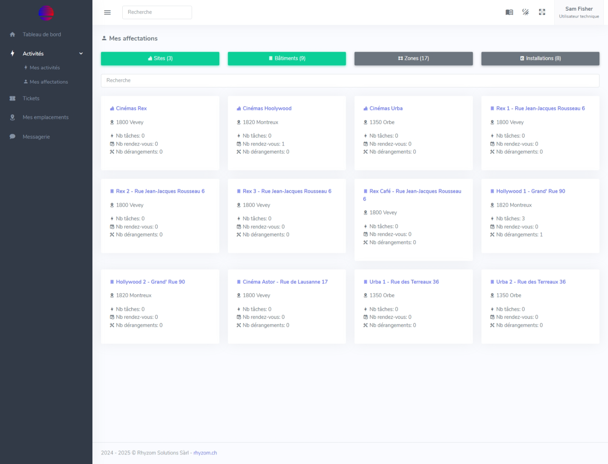
Task: Enable the Installations (8) filter
Action: (540, 59)
